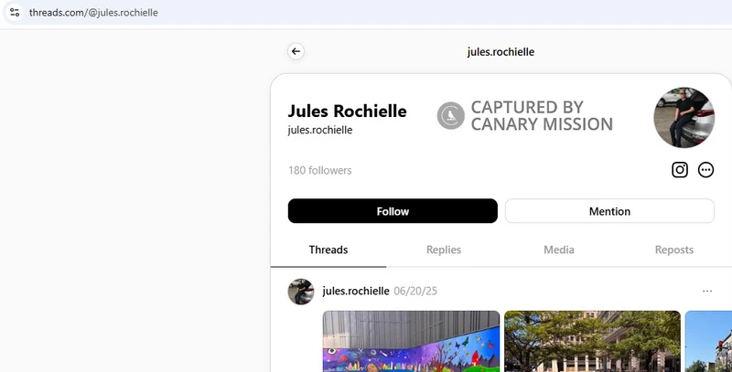Click the jules.rochielle page header title
The width and height of the screenshot is (732, 372).
point(501,52)
